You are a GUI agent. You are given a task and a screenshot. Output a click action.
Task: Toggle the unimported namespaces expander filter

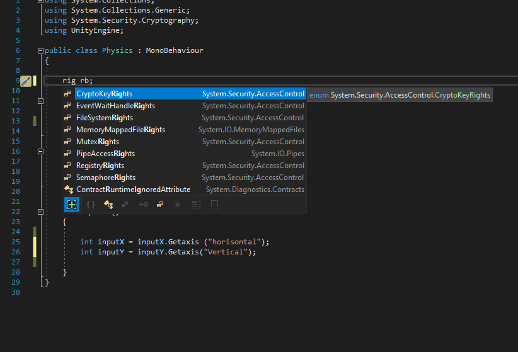72,205
